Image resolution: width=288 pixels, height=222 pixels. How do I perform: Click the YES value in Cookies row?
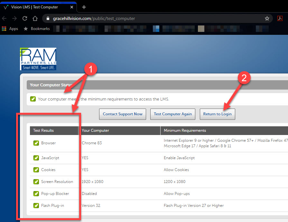(x=85, y=170)
